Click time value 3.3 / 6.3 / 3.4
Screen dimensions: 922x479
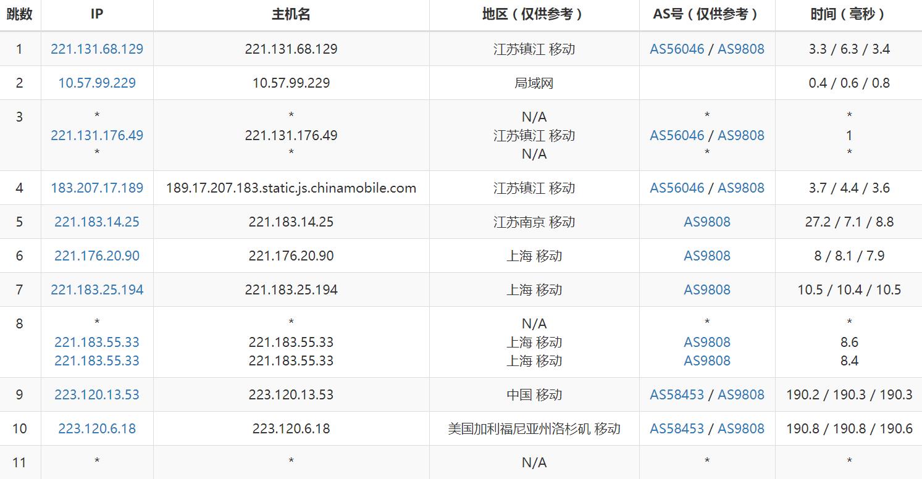[849, 49]
